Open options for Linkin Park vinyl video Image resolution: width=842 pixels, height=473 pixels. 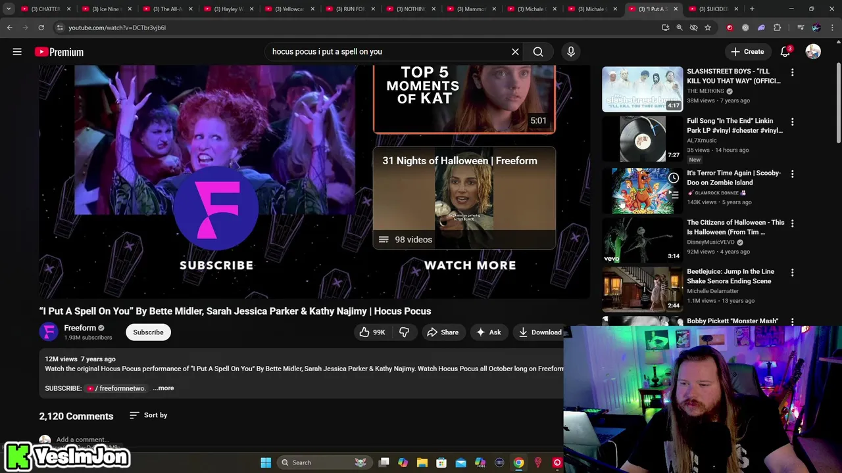[792, 122]
